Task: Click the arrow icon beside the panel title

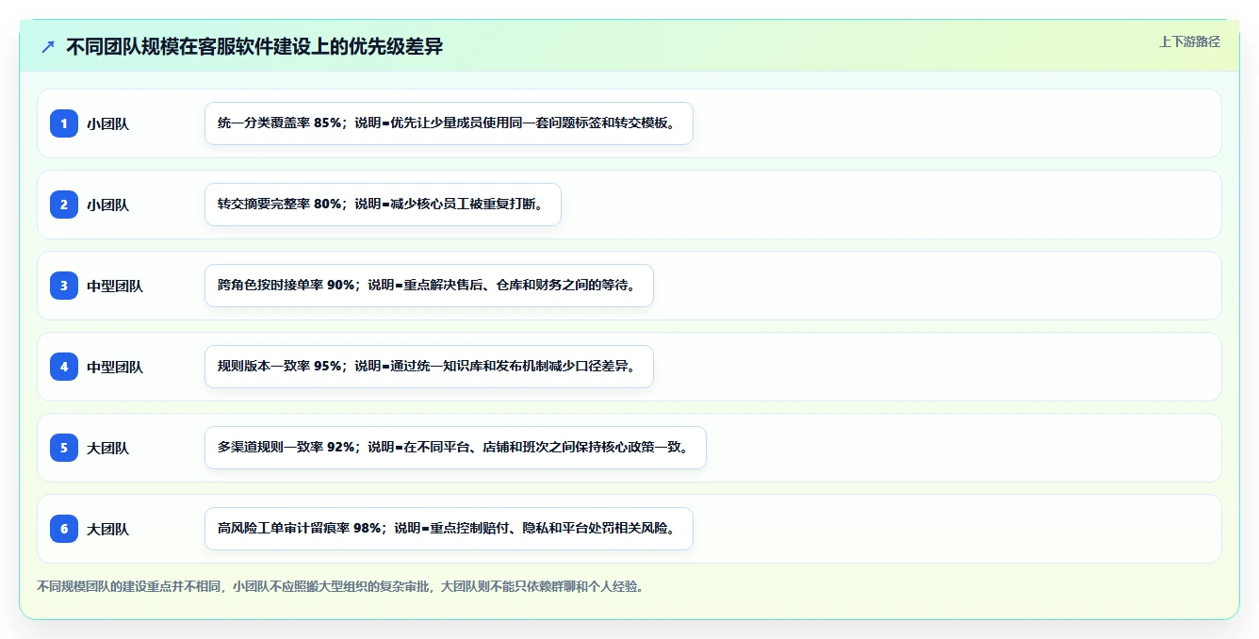Action: (48, 46)
